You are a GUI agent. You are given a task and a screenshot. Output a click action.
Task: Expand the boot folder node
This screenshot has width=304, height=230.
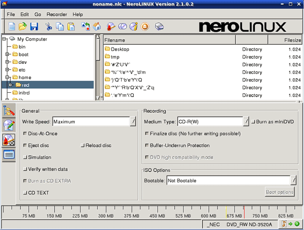pos(8,54)
